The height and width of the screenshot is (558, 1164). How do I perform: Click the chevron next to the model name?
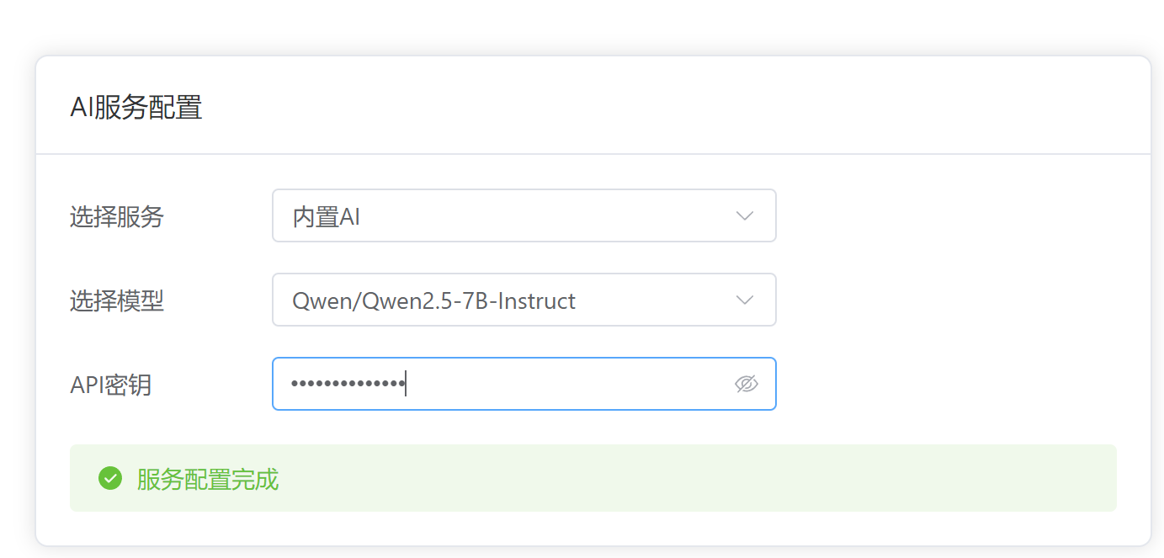[744, 300]
